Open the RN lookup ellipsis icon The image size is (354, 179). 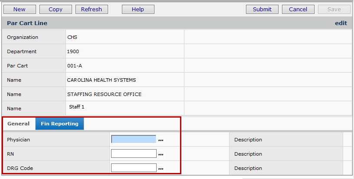(x=161, y=154)
